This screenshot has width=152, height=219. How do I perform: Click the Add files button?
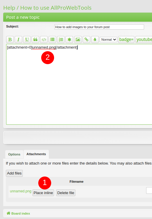(x=14, y=173)
